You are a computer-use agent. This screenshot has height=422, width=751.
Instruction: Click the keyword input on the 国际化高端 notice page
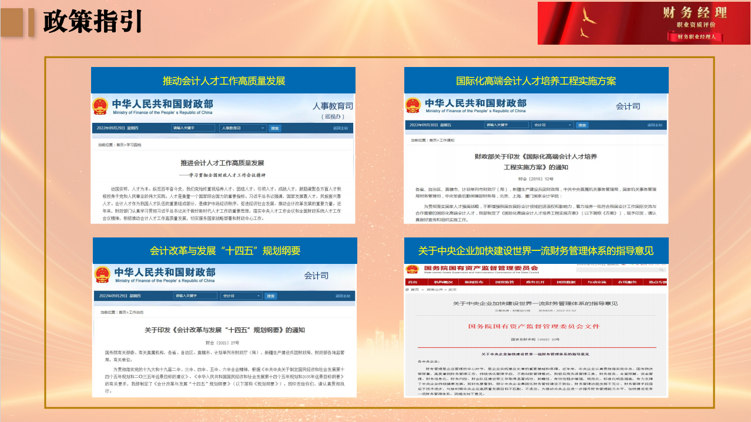pos(508,125)
